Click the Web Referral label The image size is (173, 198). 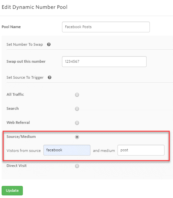[18, 123]
